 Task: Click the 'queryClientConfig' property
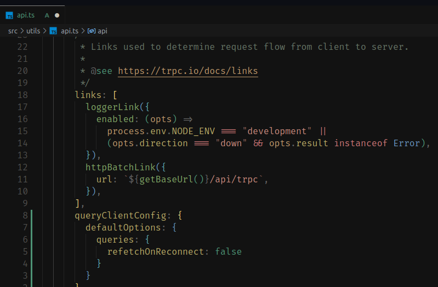(x=121, y=215)
